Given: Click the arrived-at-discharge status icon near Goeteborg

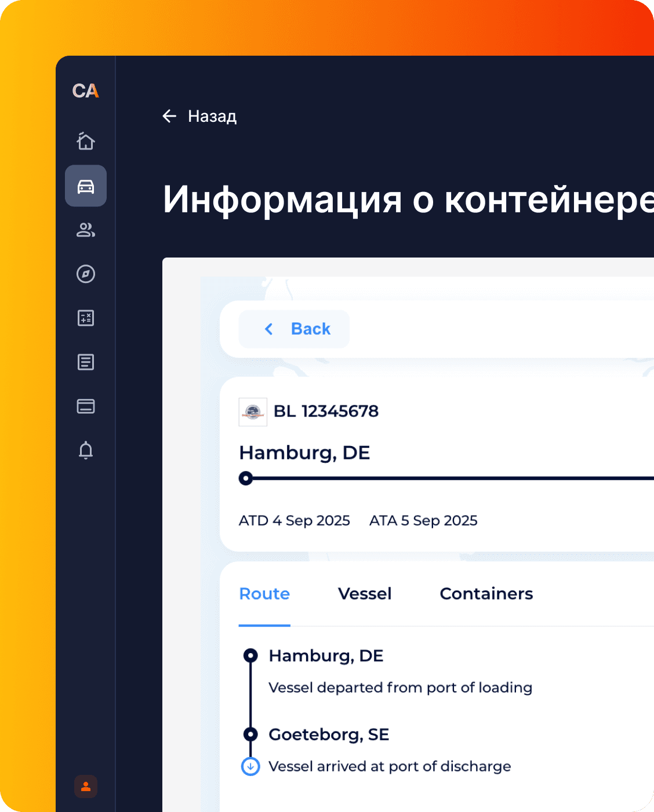Looking at the screenshot, I should tap(250, 766).
